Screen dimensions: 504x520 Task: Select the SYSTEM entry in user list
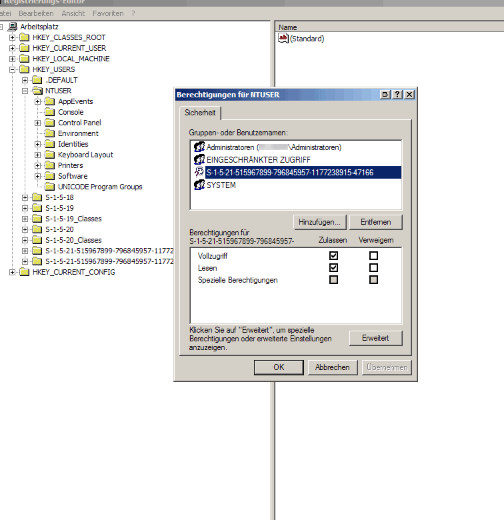[x=221, y=185]
